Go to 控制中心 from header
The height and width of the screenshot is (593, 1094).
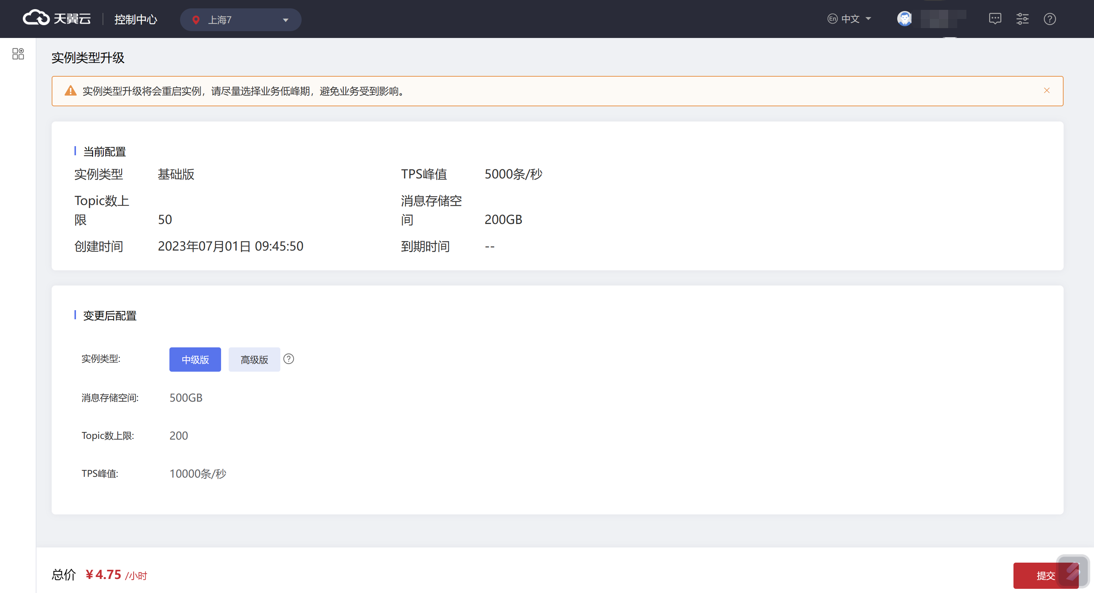136,19
